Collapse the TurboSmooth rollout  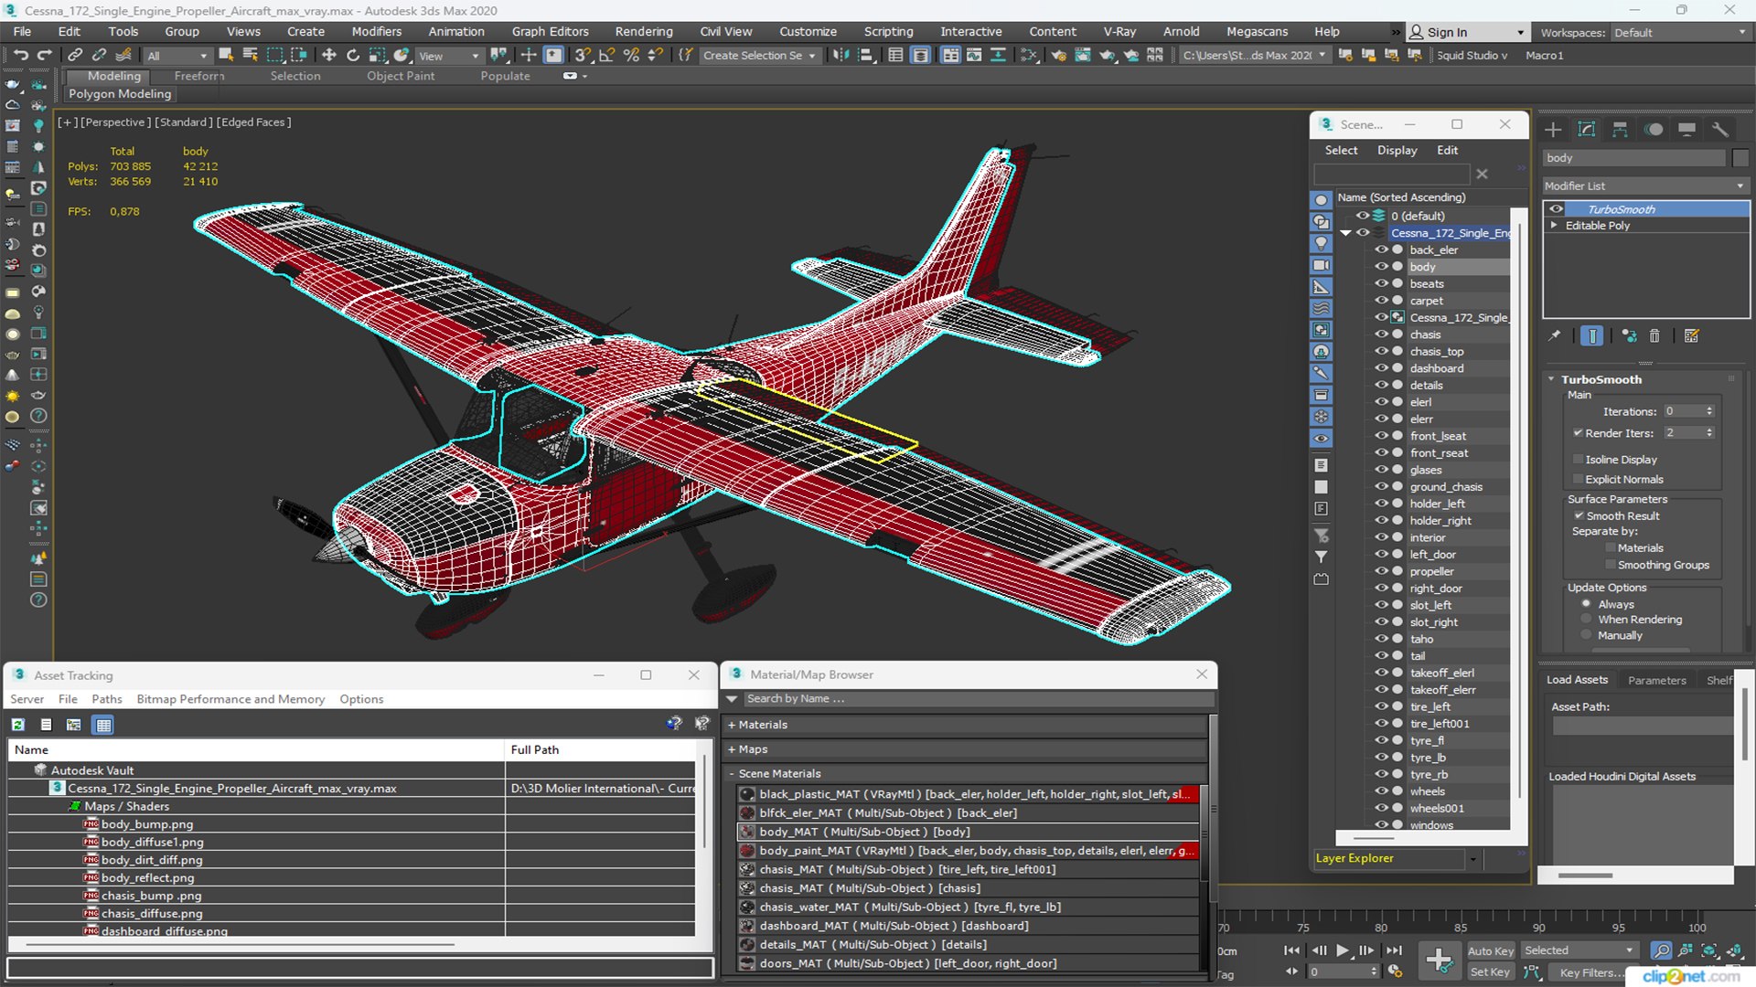(x=1551, y=379)
